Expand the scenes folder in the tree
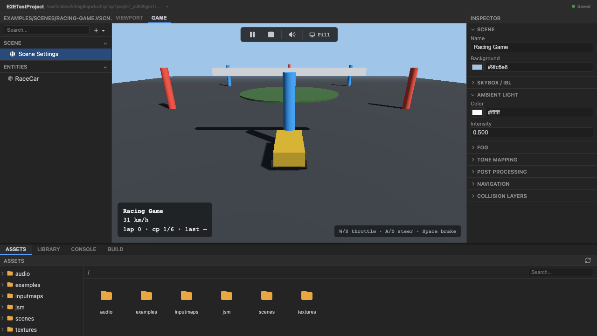This screenshot has width=597, height=336. click(3, 318)
